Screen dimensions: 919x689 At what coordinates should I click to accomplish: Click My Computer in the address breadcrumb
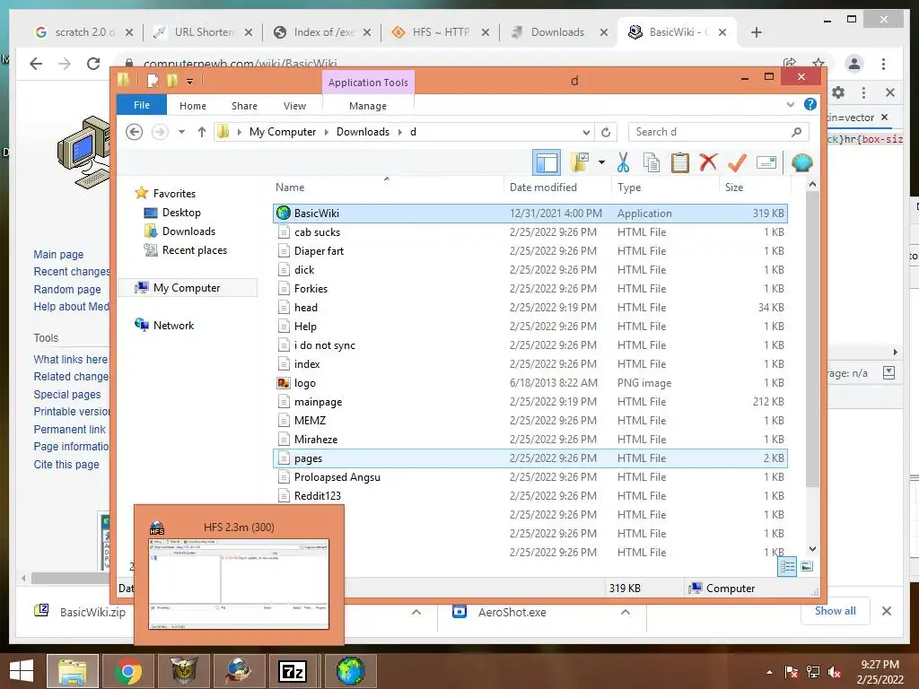283,132
